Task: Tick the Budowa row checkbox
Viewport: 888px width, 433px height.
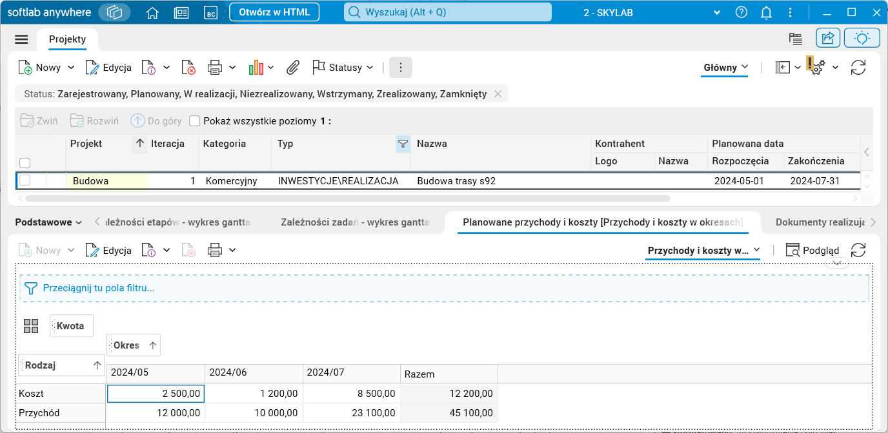Action: pyautogui.click(x=25, y=180)
